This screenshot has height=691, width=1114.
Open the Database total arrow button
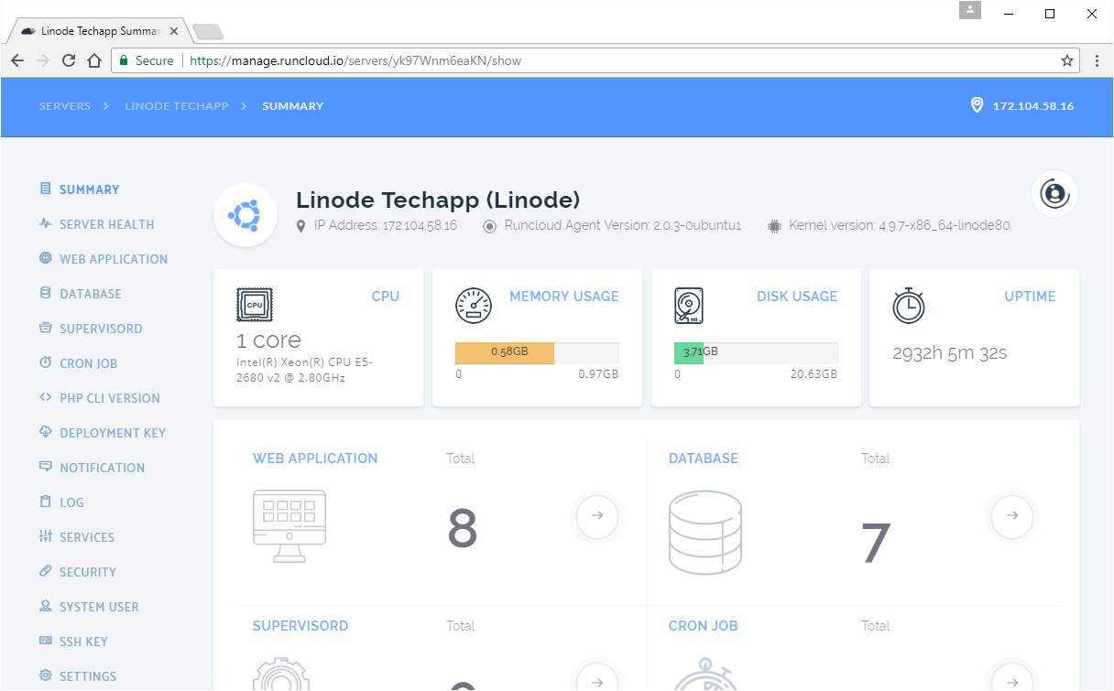[1011, 515]
